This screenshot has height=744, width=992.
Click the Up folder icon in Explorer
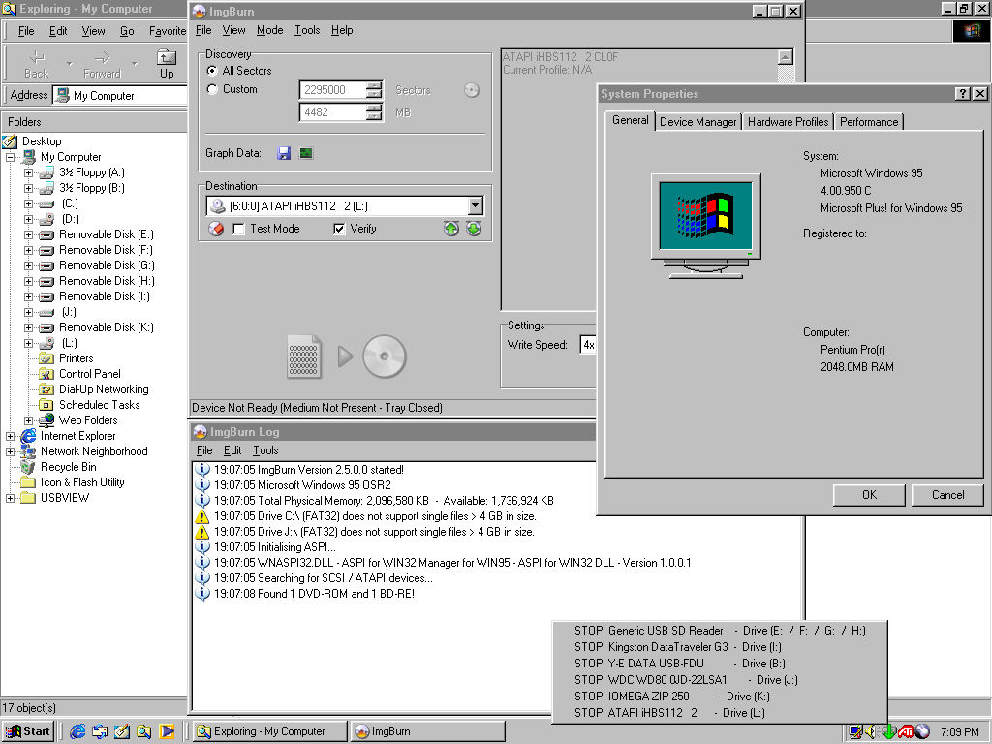pos(167,64)
